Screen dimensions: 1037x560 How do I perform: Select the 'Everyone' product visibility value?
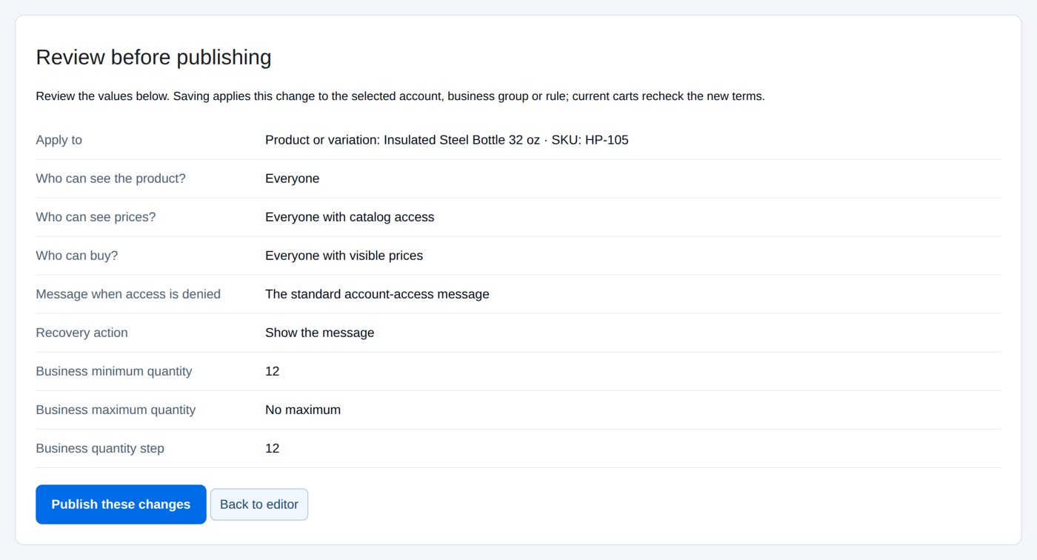293,179
